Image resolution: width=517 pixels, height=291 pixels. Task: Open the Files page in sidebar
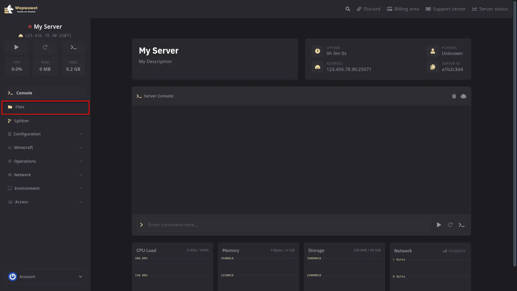(45, 107)
